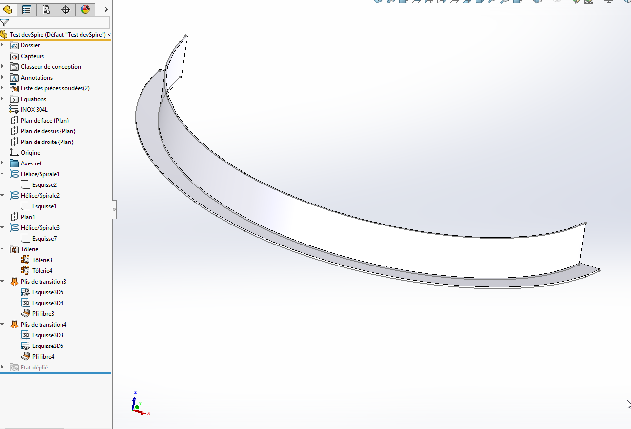
Task: Collapse the Hélice/Spirale1 feature node
Action: tap(3, 174)
